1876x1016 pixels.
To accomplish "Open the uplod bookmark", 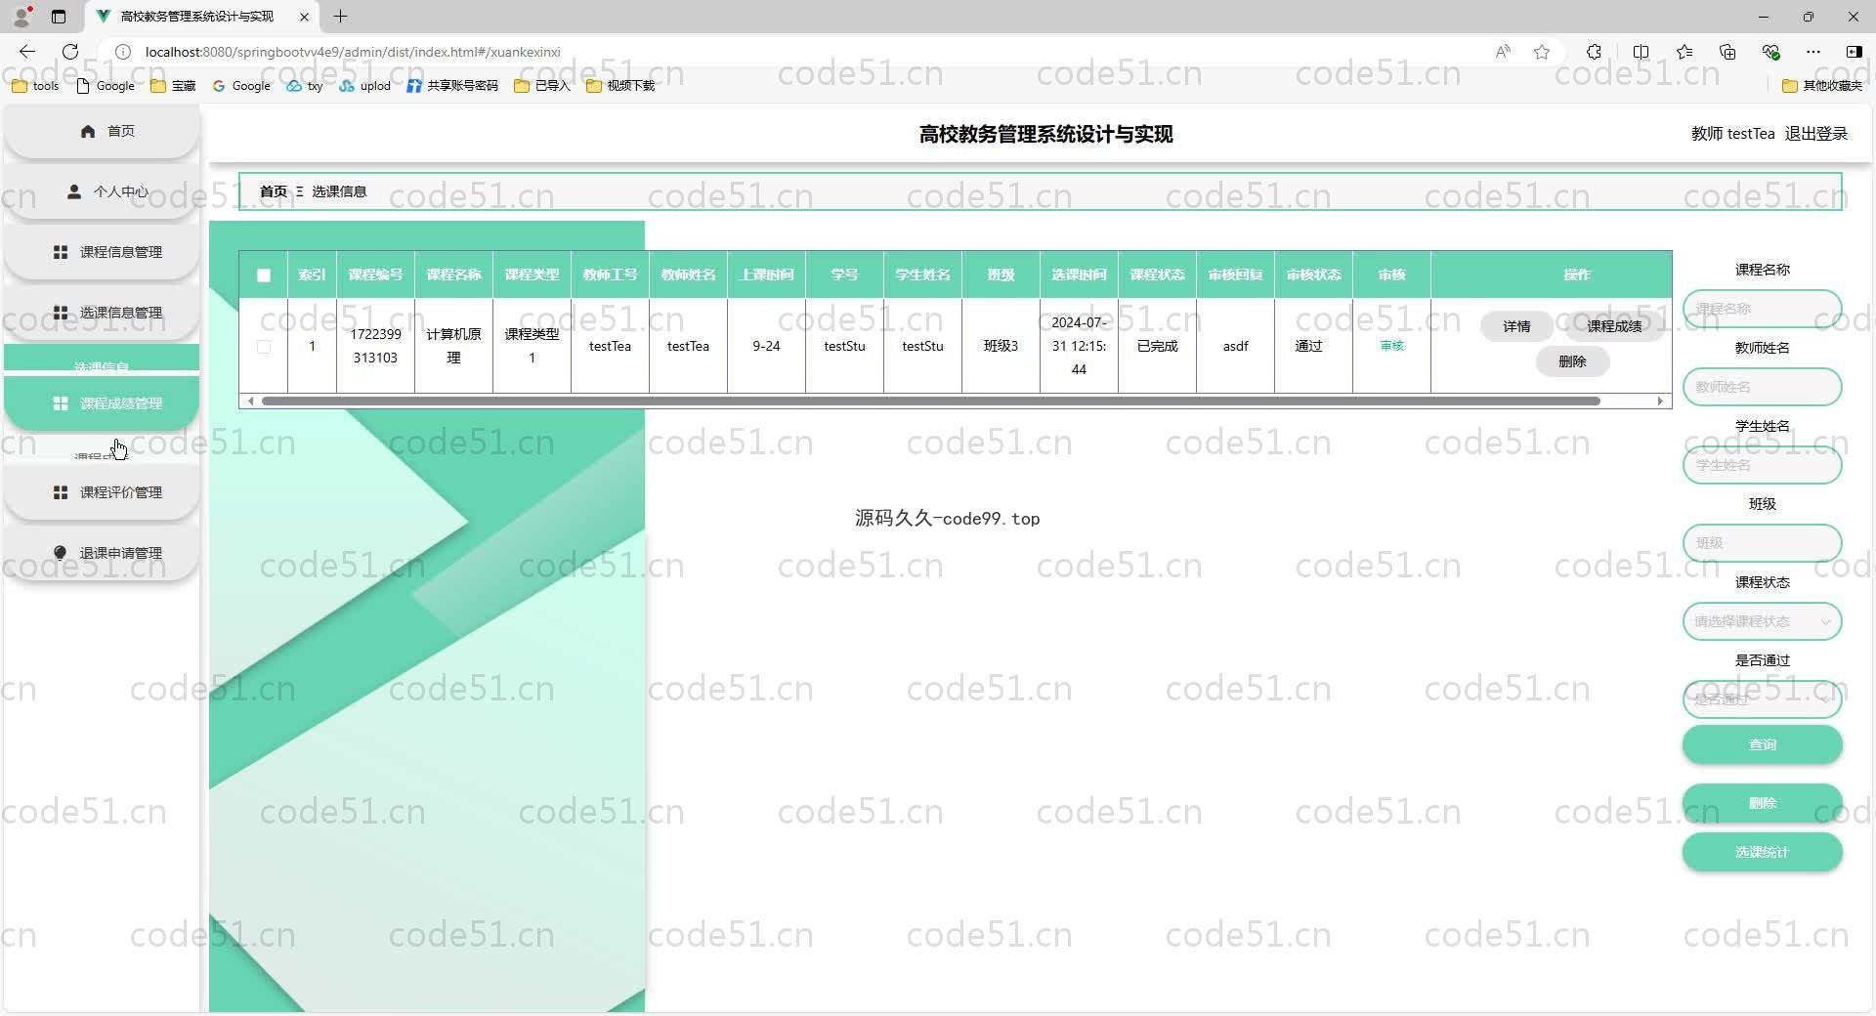I will coord(365,86).
